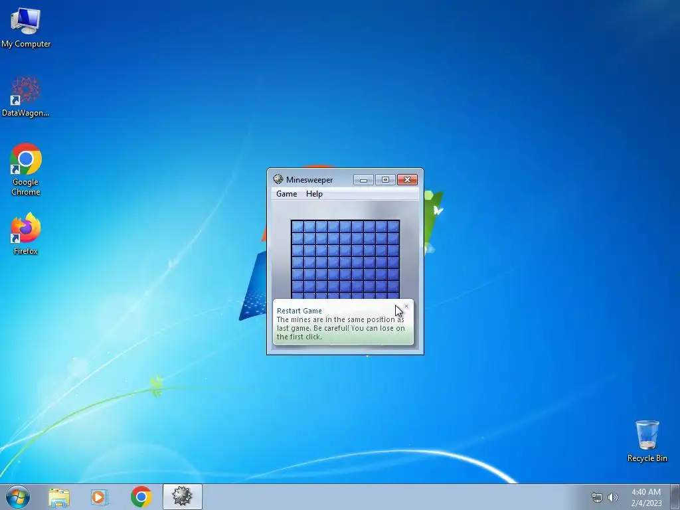Close the Minesweeper window
680x510 pixels.
[407, 179]
